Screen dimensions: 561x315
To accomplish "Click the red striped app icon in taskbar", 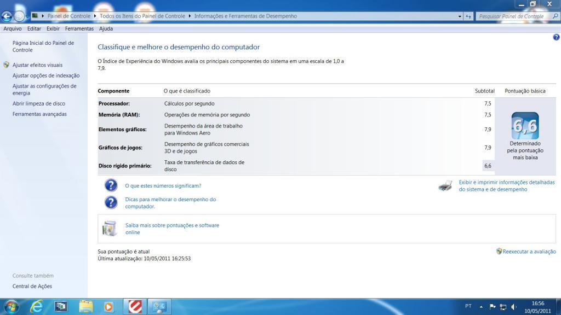I will pos(135,307).
